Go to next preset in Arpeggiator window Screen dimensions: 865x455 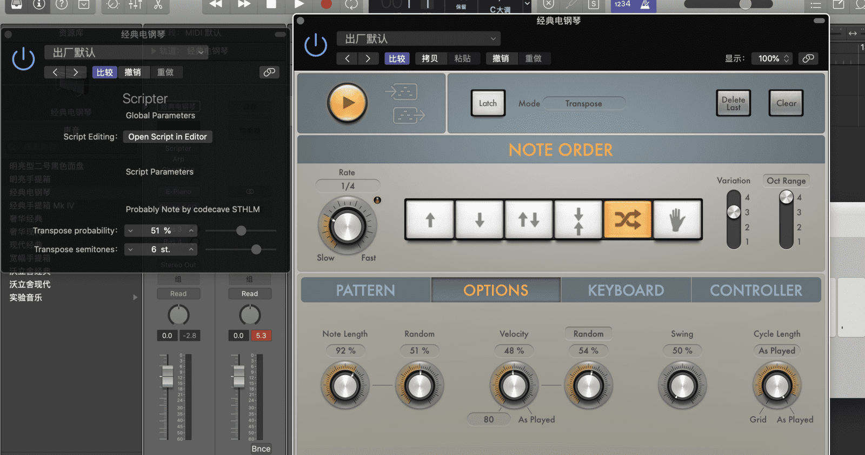click(x=368, y=58)
